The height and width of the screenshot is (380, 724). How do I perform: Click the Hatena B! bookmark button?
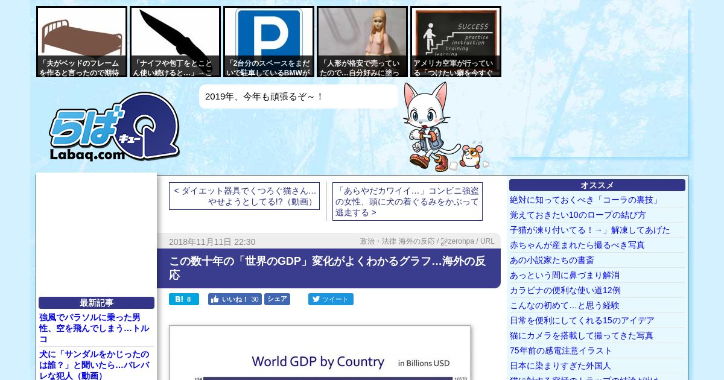pos(183,299)
